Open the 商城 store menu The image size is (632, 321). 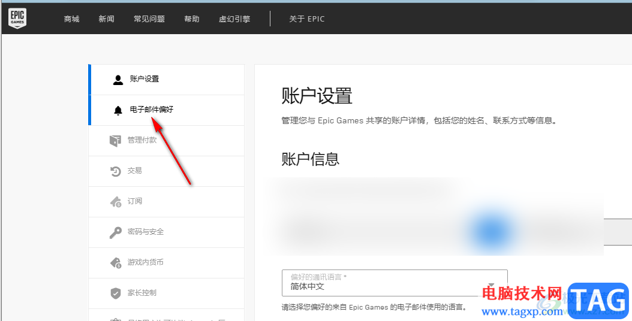(72, 19)
